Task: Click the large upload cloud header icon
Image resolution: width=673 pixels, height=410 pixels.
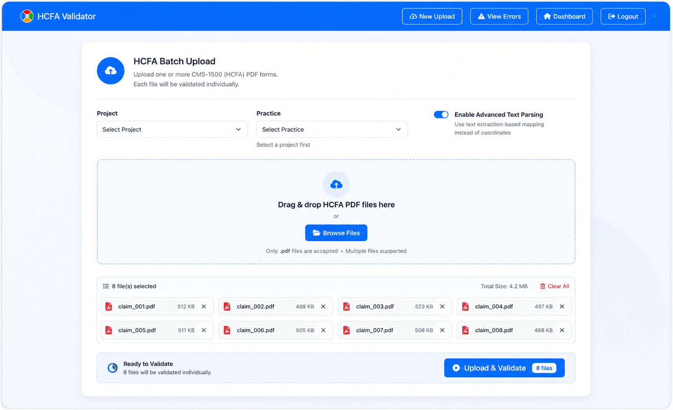Action: tap(111, 71)
